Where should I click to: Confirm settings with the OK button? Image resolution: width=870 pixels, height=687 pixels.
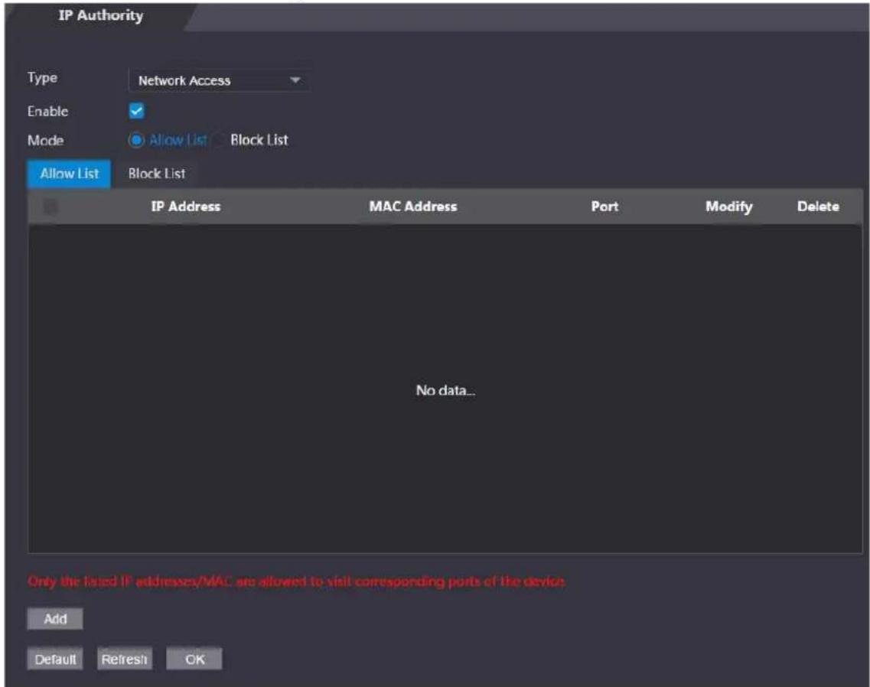194,659
